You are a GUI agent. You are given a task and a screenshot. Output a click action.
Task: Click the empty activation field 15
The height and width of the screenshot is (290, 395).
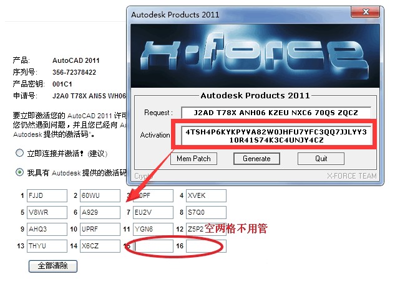(x=153, y=246)
